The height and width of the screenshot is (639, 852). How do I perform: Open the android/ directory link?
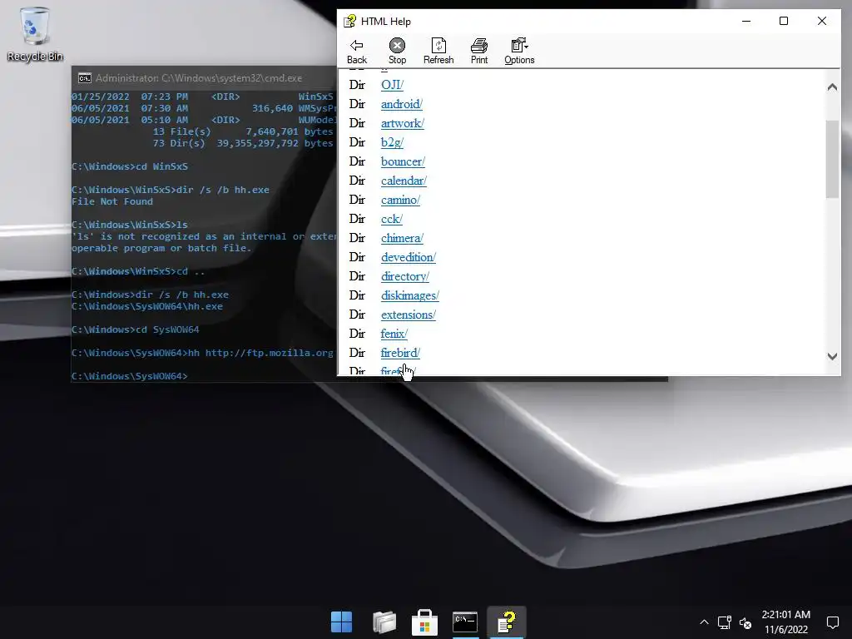coord(402,104)
